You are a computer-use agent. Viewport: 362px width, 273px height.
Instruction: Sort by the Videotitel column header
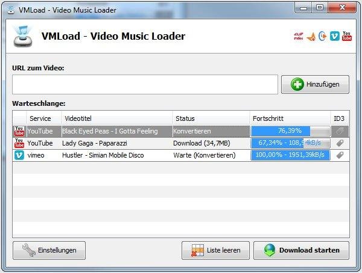click(x=117, y=118)
